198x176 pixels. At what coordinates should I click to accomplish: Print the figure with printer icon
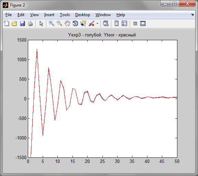(30, 23)
